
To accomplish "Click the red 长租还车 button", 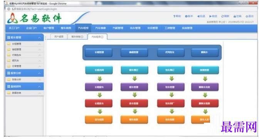I will (99, 103).
